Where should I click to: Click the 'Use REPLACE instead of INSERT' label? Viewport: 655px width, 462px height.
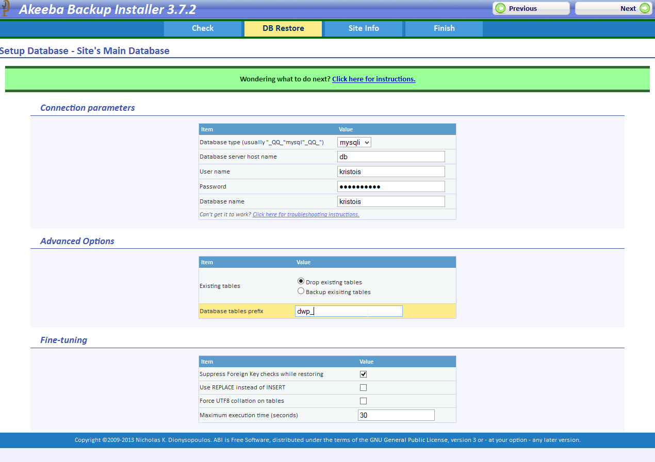click(x=242, y=387)
